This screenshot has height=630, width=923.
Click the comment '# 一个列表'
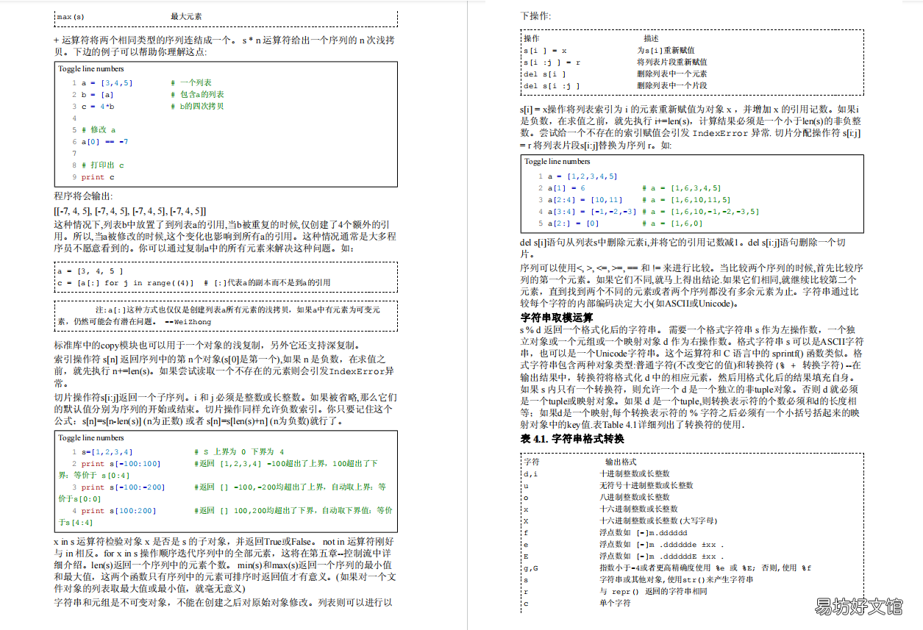point(191,83)
